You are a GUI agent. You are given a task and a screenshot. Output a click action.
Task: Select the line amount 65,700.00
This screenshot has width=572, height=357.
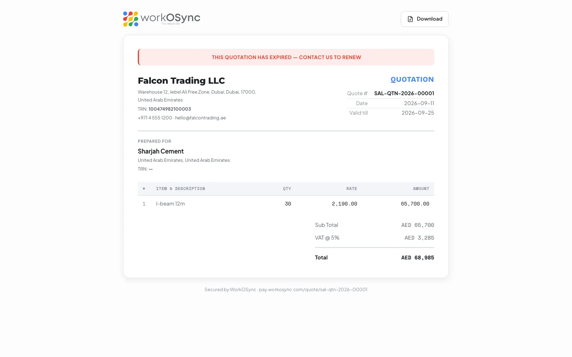coord(415,204)
